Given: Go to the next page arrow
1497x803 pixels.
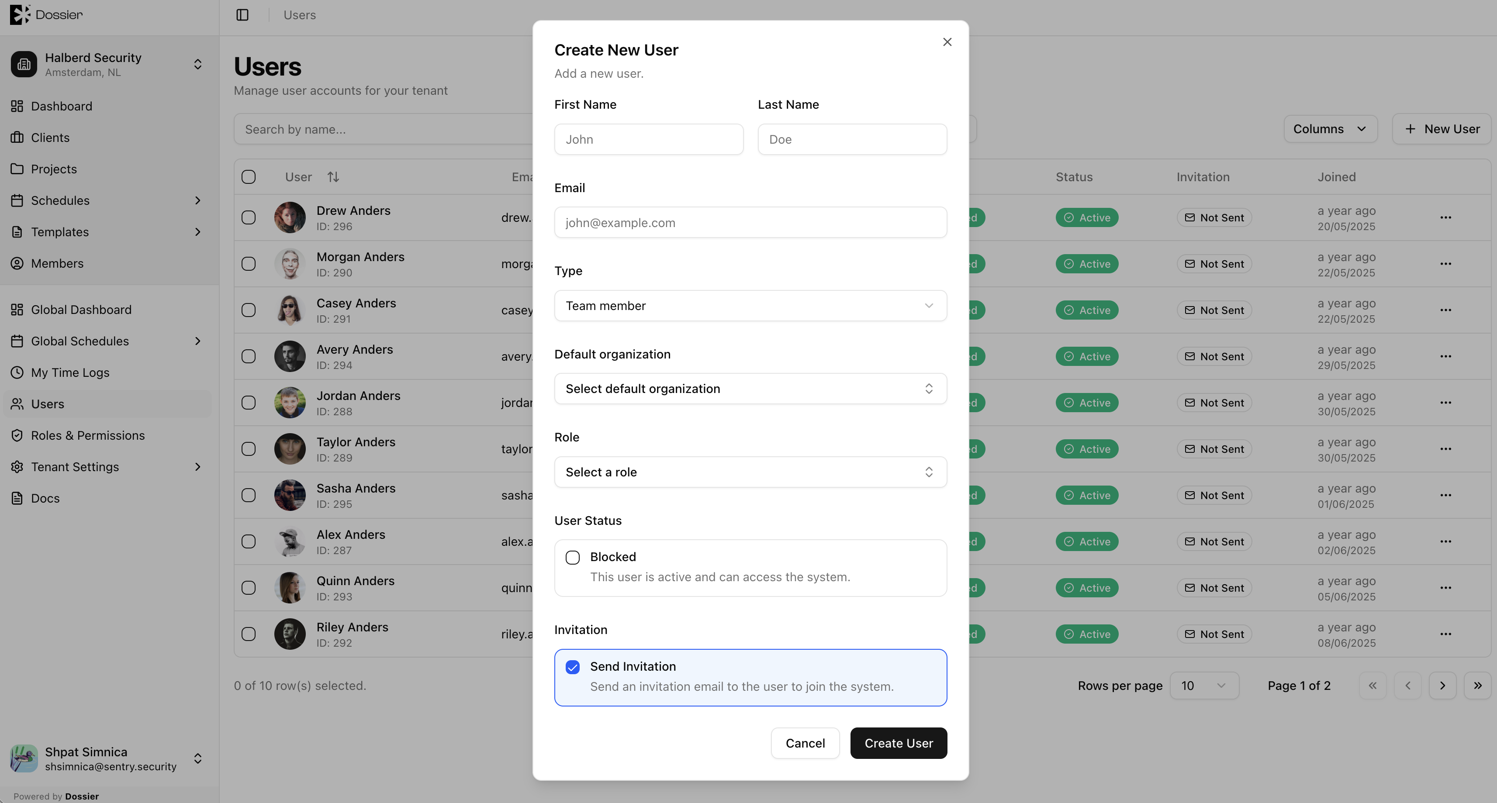Looking at the screenshot, I should pos(1442,686).
